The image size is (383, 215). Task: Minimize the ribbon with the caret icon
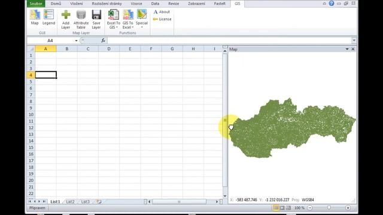click(324, 4)
